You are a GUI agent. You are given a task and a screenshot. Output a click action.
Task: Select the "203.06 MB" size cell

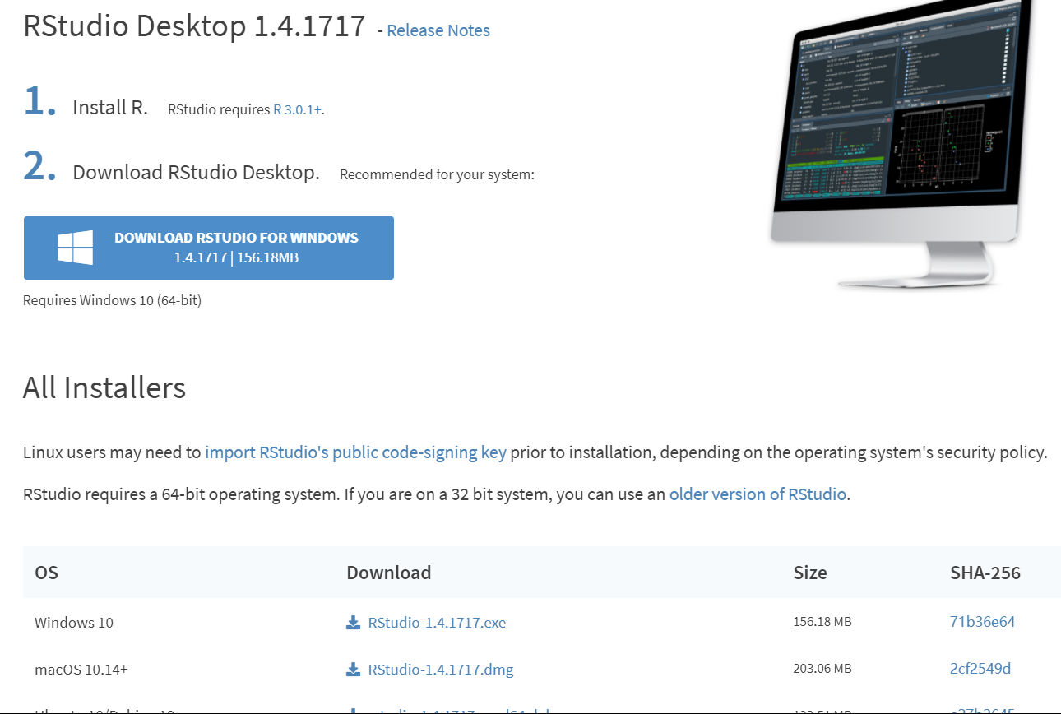[x=822, y=669]
